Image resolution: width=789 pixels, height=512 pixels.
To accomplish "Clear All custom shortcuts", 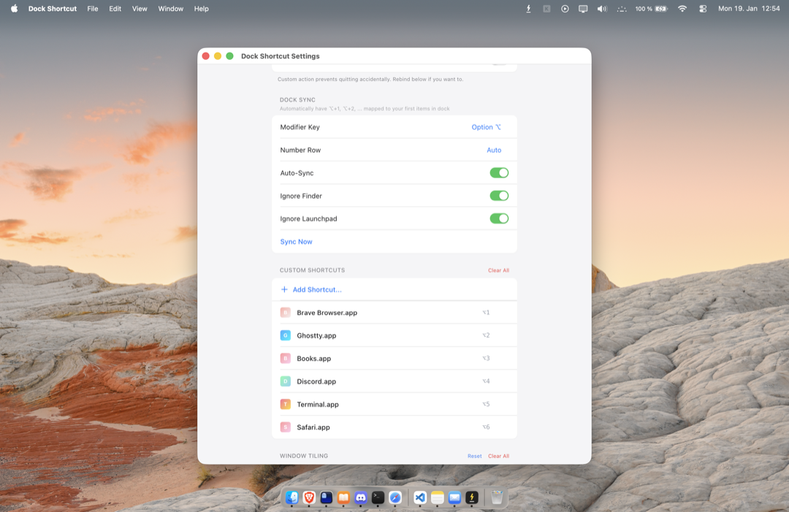I will 498,270.
